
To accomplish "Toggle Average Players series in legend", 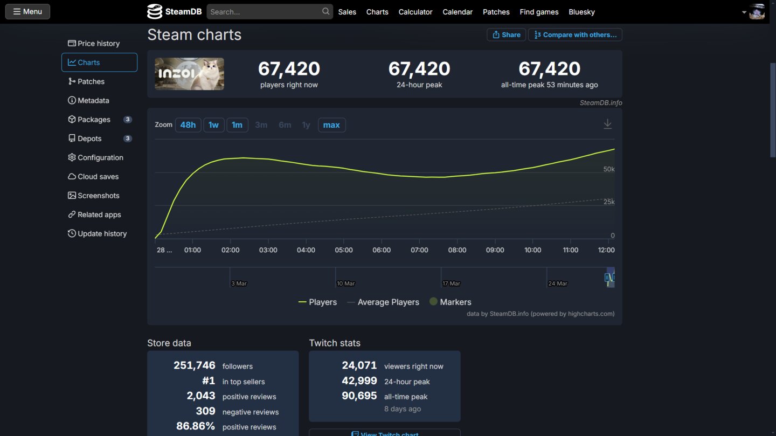I will [x=383, y=302].
